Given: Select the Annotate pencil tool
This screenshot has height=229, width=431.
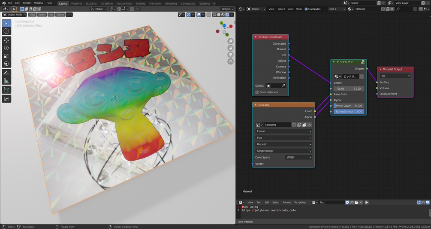Looking at the screenshot, I should [6, 73].
